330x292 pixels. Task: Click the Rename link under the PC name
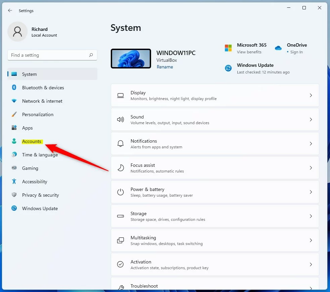click(x=165, y=67)
